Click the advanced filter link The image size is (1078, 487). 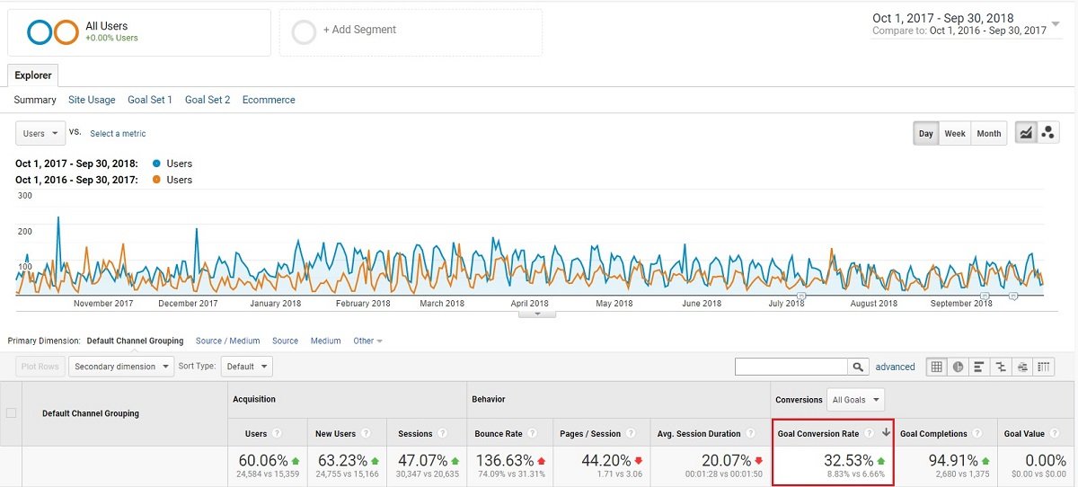click(x=896, y=367)
